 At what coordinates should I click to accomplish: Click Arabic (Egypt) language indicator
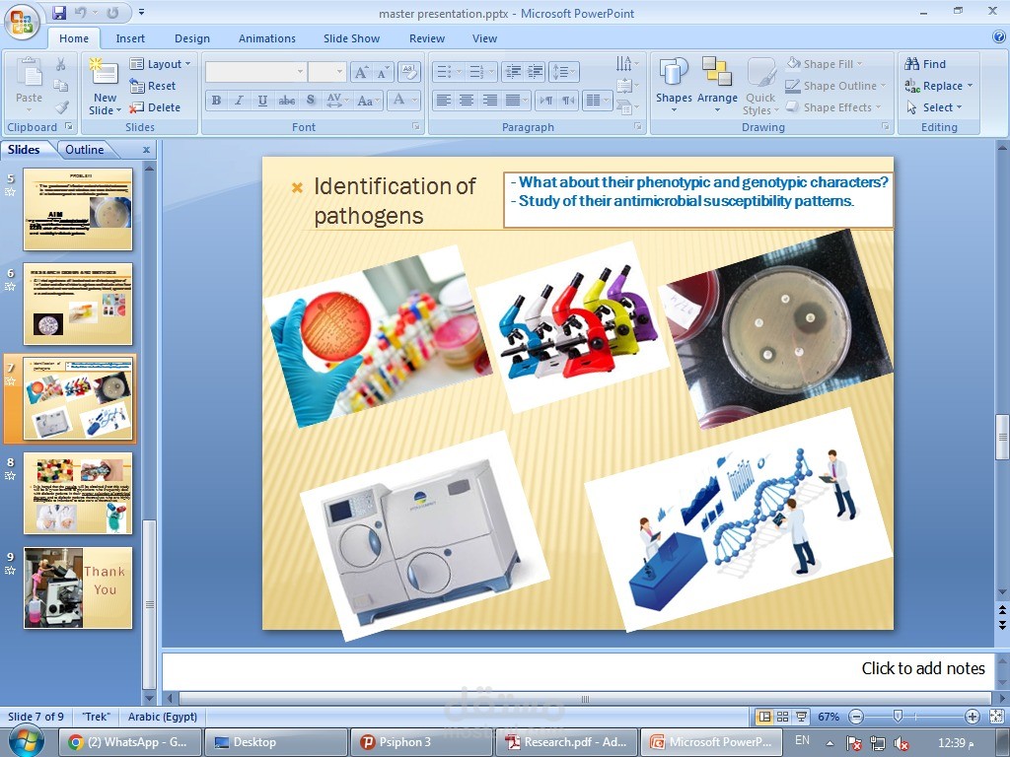click(x=163, y=717)
